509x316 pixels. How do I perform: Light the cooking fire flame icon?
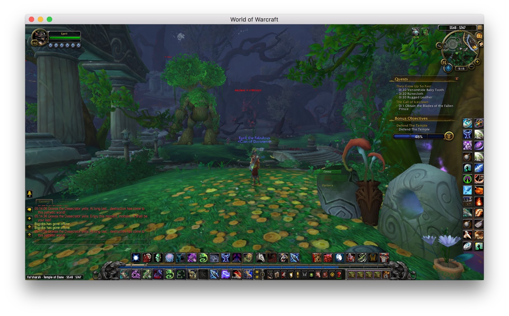pos(479,201)
